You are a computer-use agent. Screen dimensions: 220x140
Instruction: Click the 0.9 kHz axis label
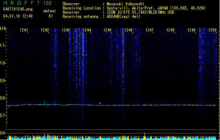[x=3, y=80]
